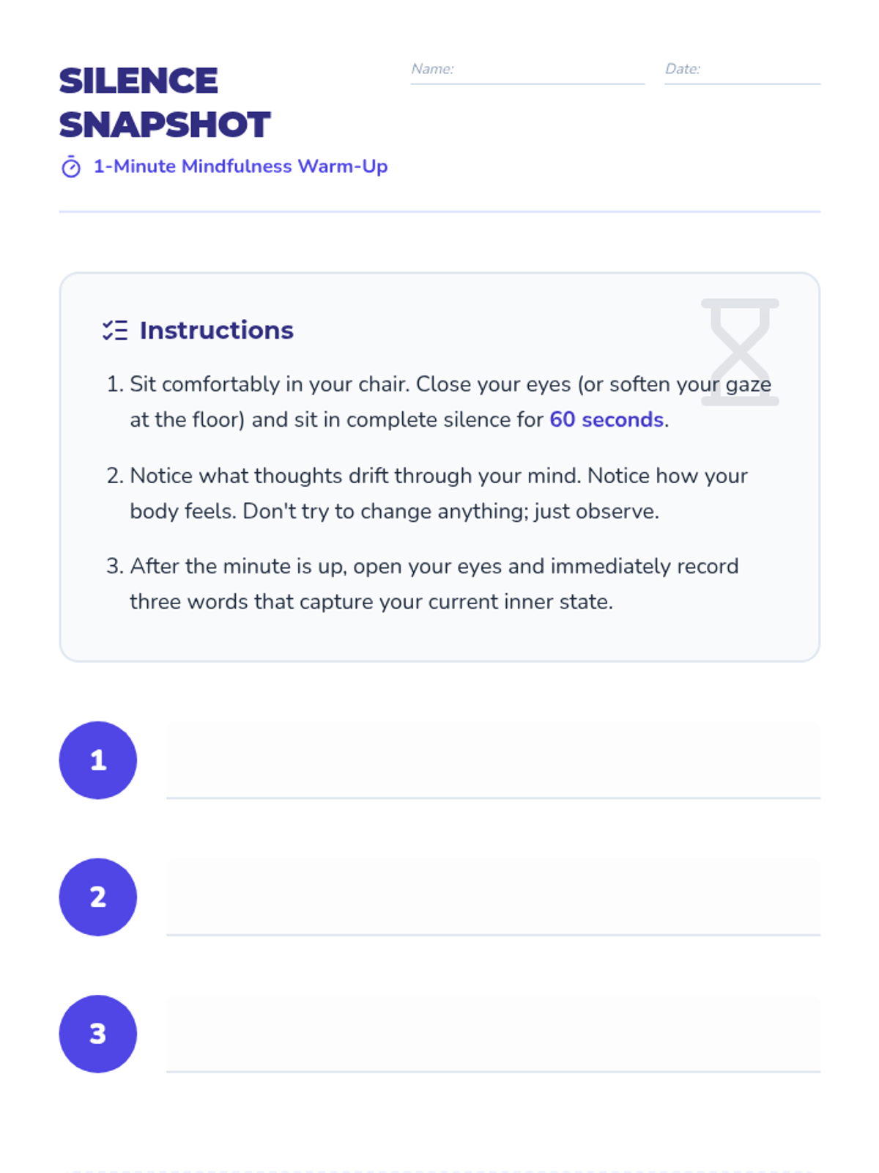879x1173 pixels.
Task: Click the purple number 3 circle
Action: (x=98, y=1034)
